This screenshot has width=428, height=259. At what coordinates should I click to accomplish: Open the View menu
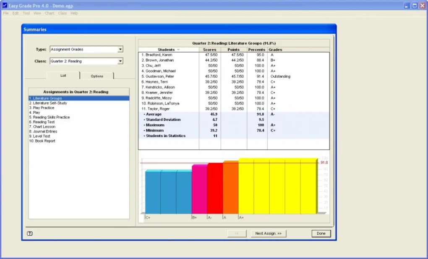point(37,13)
